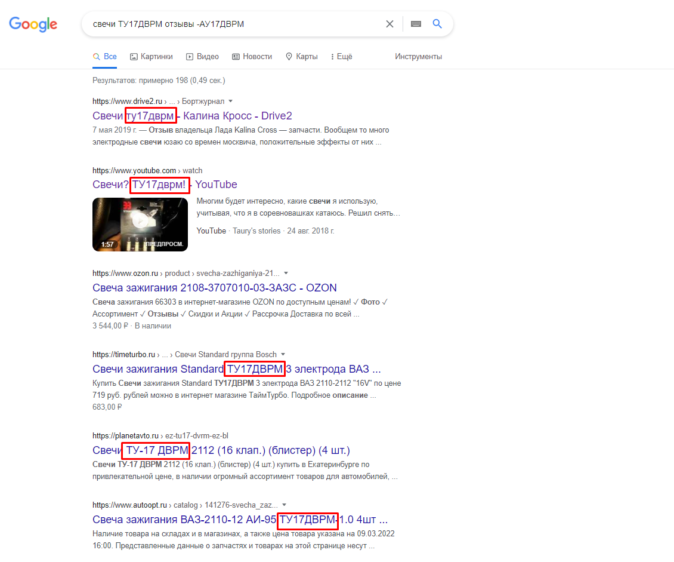Viewport: 674px width, 562px height.
Task: Expand the drive2.ru result options arrow
Action: point(231,101)
